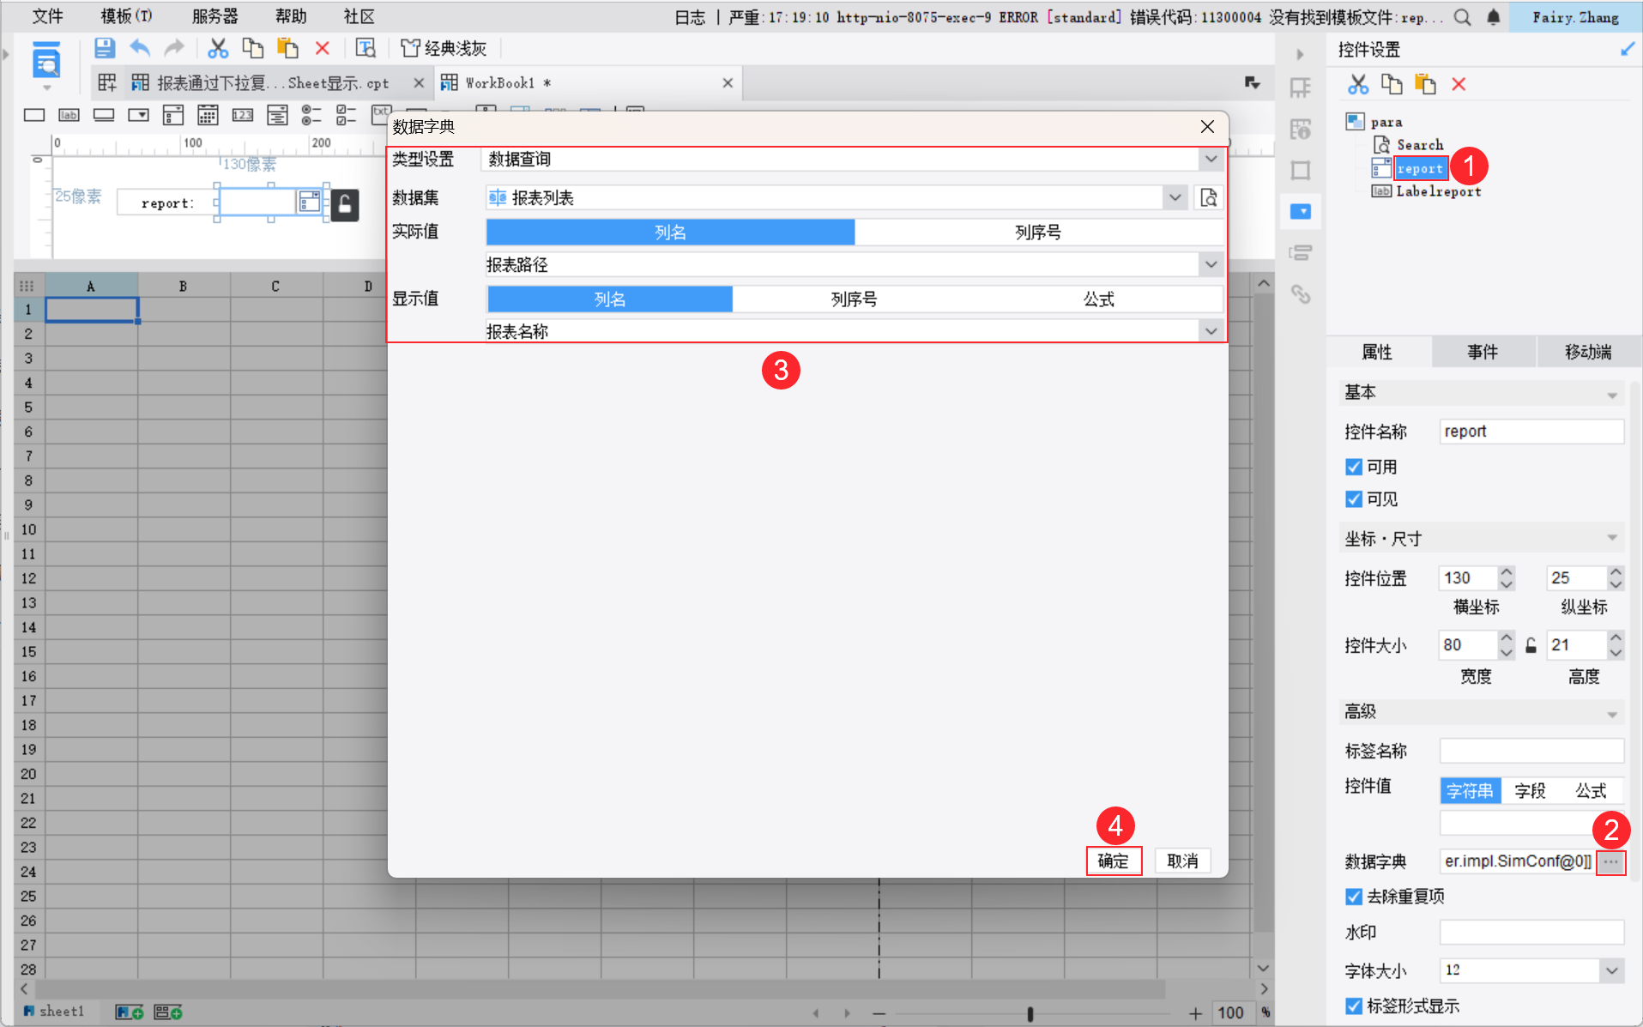Screen dimensions: 1643x1027
Task: Toggle the 去除重复项 checkbox
Action: point(1354,897)
